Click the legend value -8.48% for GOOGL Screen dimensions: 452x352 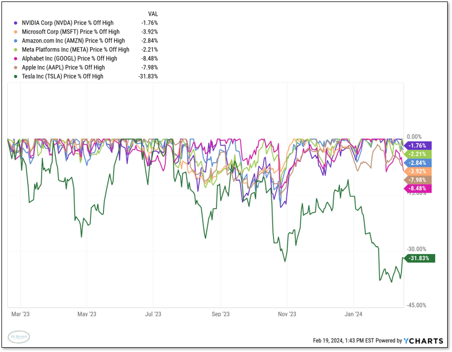(149, 59)
